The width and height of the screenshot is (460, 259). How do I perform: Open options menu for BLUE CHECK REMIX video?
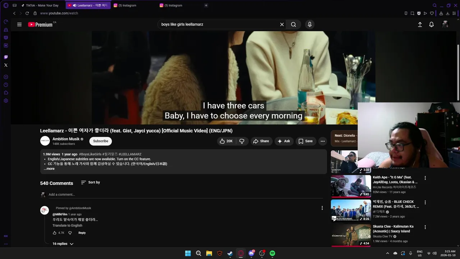click(x=425, y=202)
